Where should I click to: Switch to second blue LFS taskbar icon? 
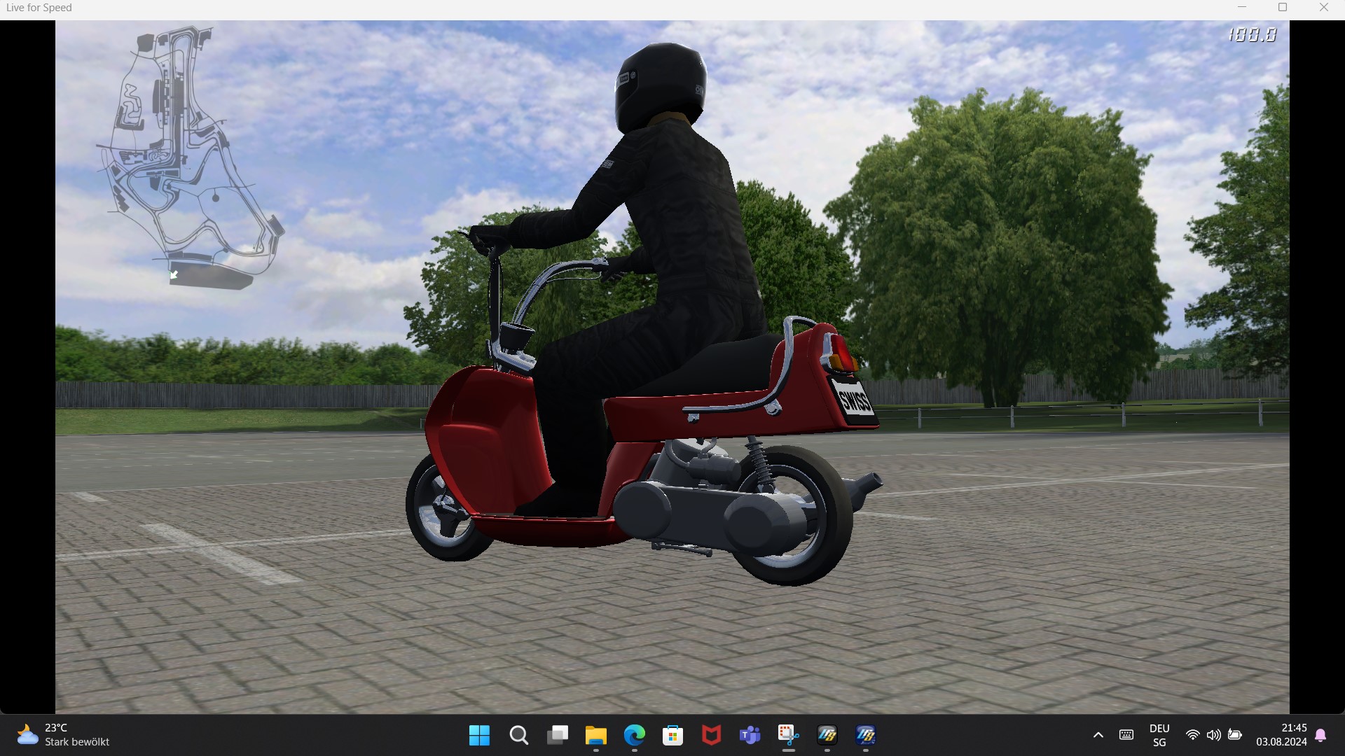point(866,735)
